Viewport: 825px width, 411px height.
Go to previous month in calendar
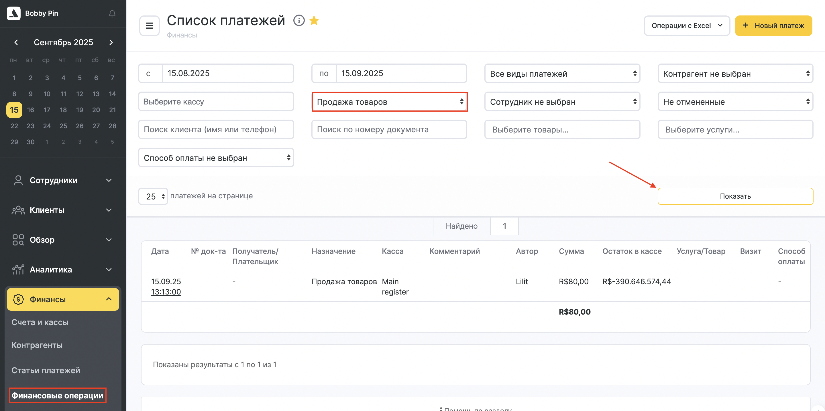[16, 42]
